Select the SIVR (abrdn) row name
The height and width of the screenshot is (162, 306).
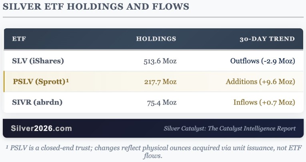[38, 103]
